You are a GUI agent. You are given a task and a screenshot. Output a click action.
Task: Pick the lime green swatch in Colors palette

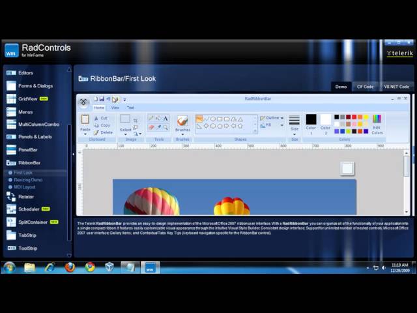click(x=349, y=131)
